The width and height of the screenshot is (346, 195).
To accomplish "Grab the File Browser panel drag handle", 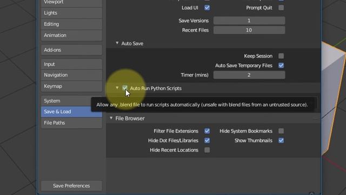I will [x=315, y=118].
